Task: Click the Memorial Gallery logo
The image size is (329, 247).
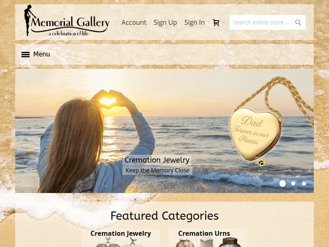Action: tap(67, 20)
